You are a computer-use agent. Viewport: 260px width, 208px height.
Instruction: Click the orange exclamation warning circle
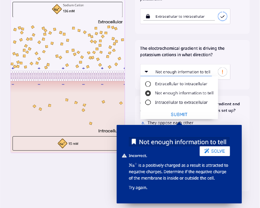[222, 72]
